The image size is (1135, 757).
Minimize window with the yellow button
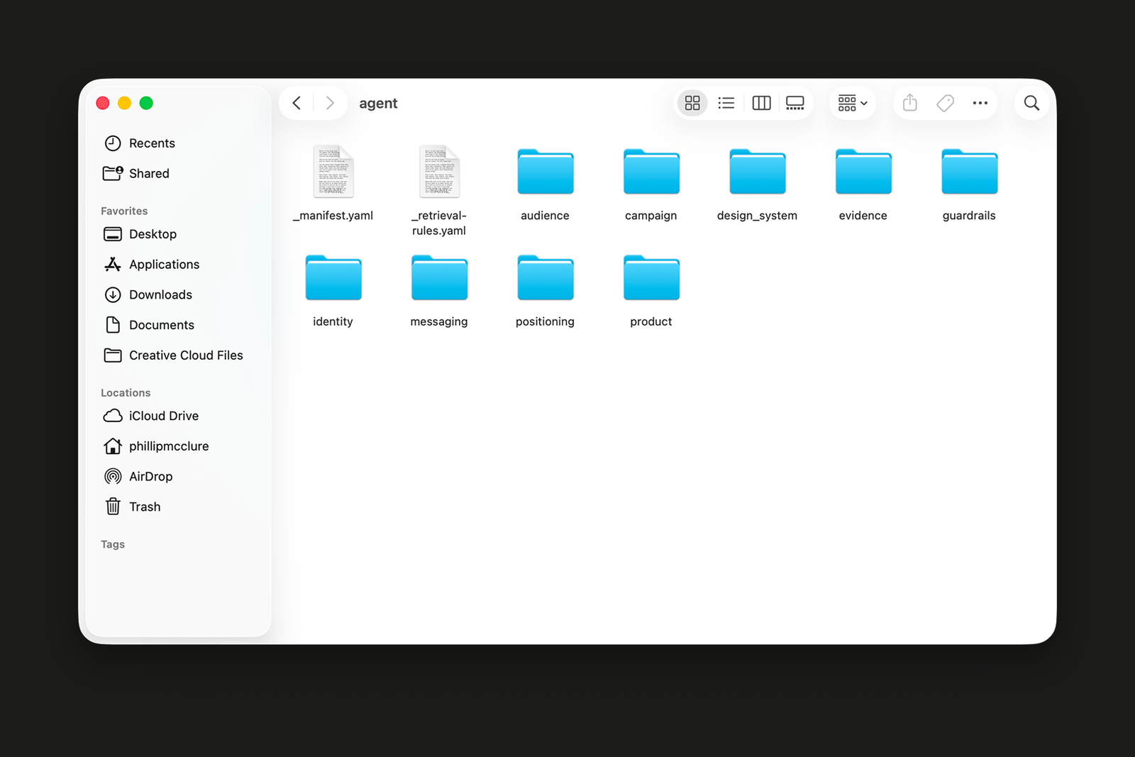pos(125,104)
